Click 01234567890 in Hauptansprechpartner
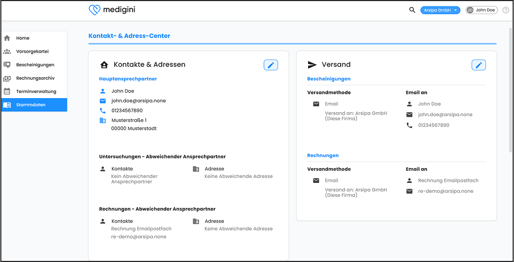Viewport: 514px width, 262px height. [x=127, y=111]
